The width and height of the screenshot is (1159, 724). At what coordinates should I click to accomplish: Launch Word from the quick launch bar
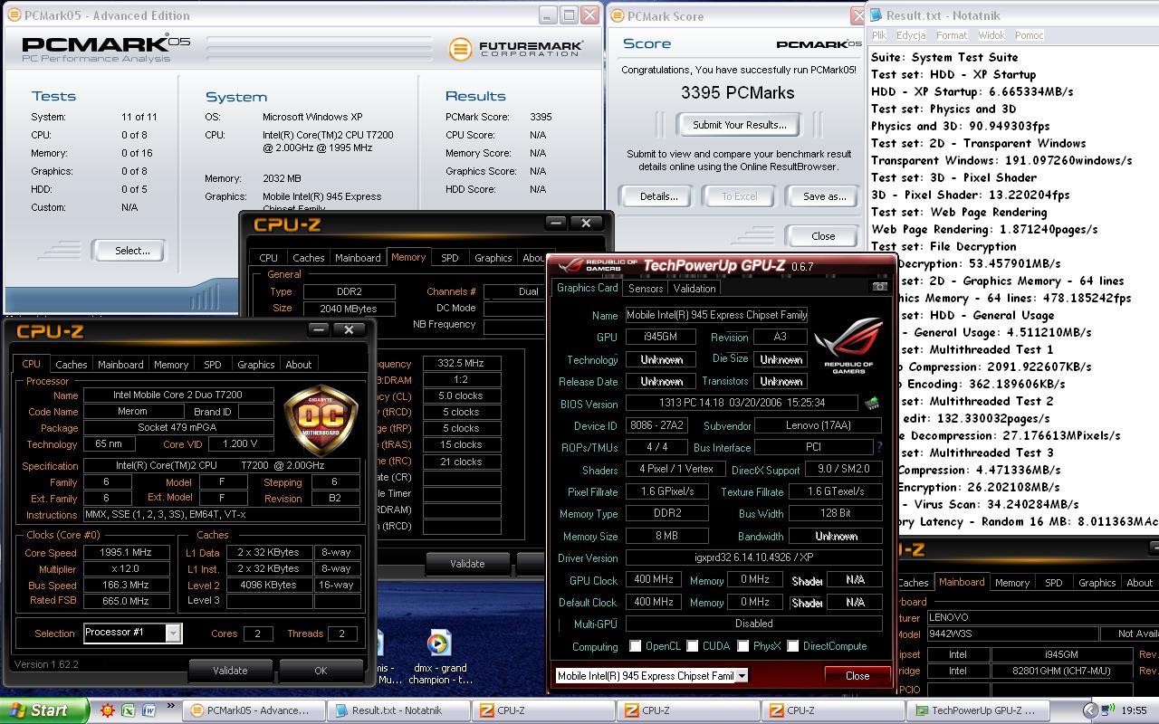coord(148,710)
